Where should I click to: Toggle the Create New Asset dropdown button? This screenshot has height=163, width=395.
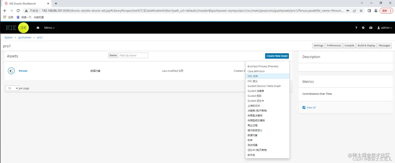pos(277,56)
